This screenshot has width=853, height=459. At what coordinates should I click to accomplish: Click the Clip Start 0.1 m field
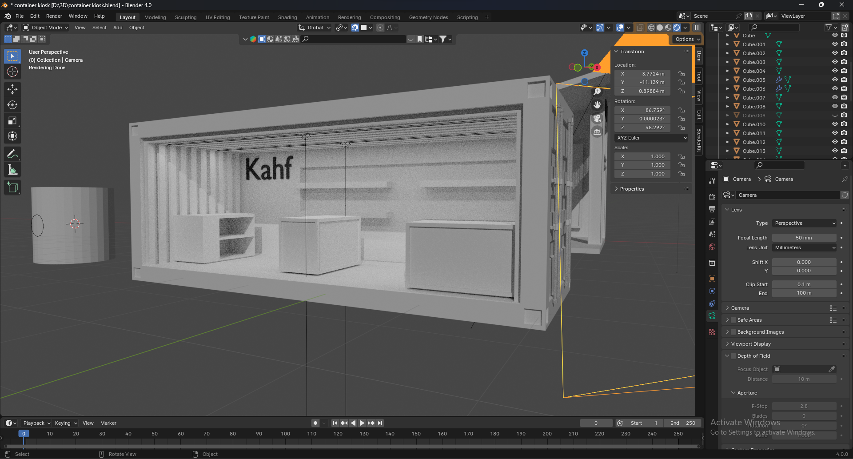805,284
